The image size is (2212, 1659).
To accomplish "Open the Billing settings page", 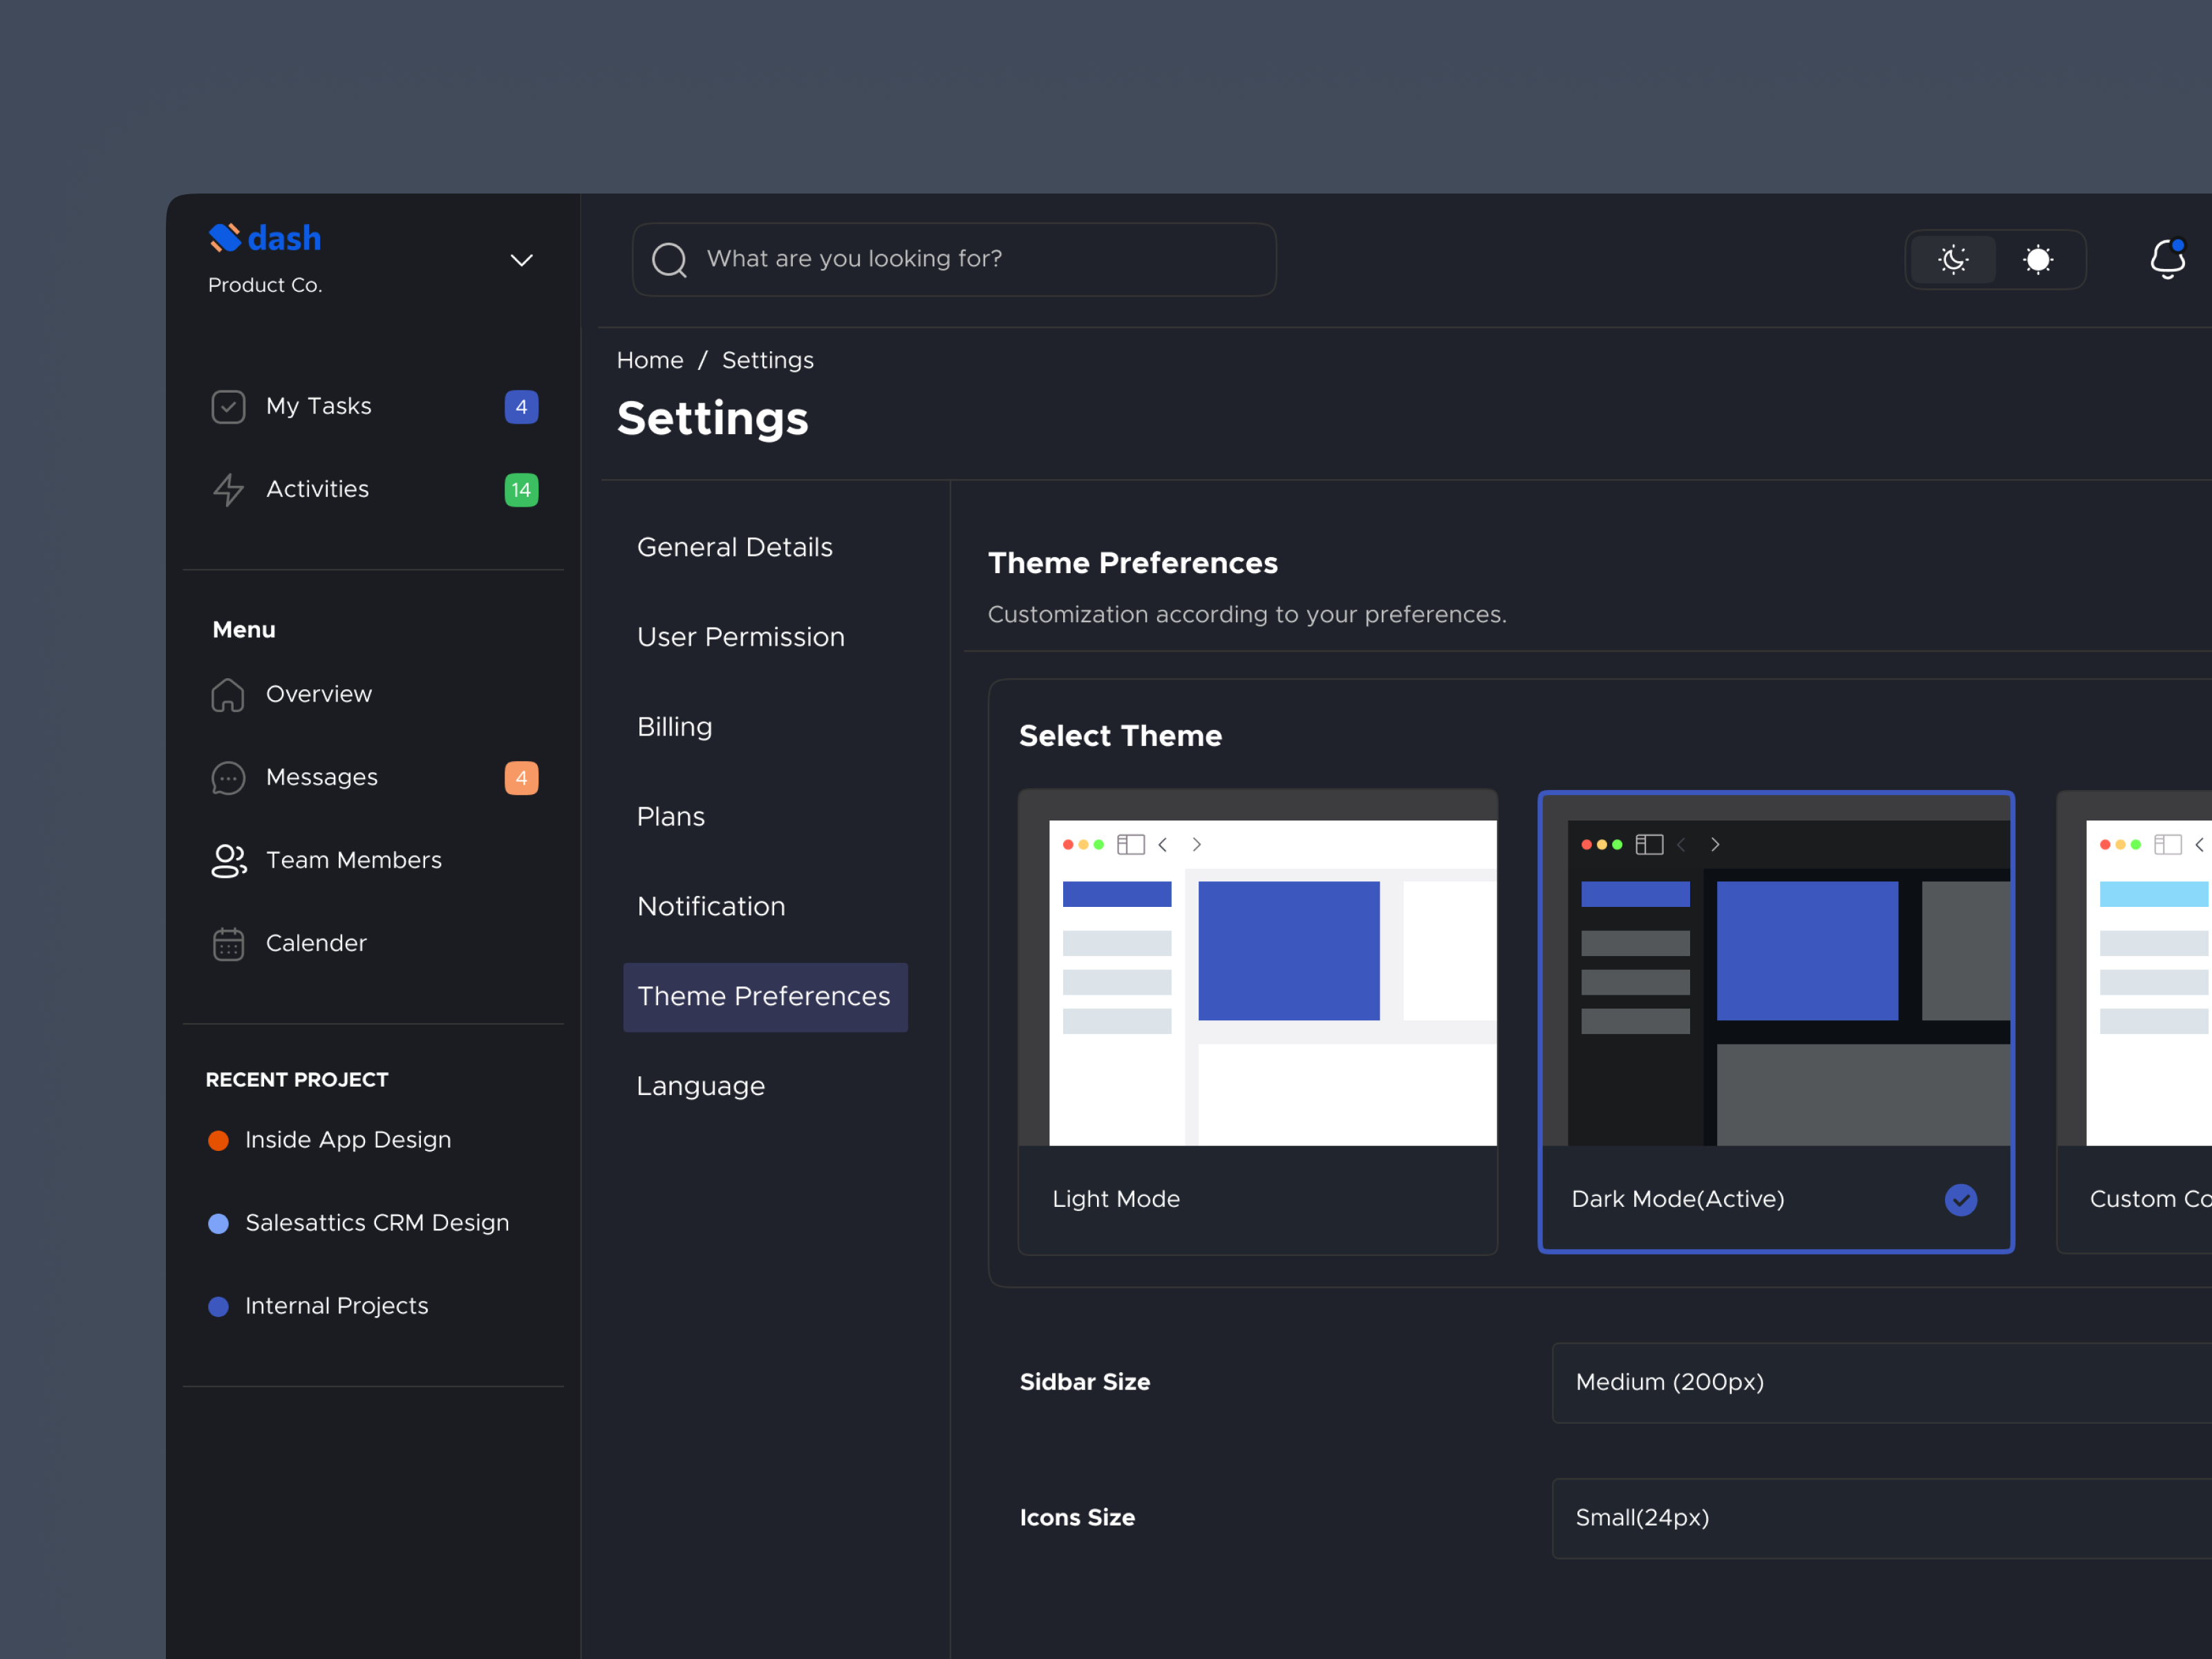I will tap(674, 726).
